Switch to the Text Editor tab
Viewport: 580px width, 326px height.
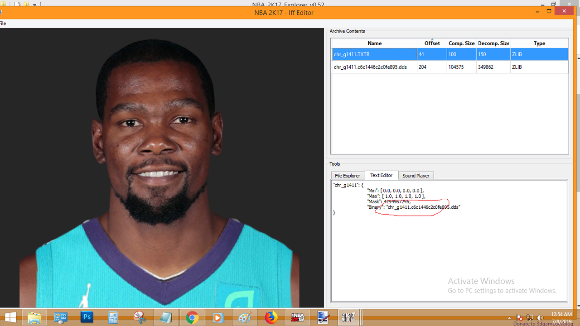[382, 175]
